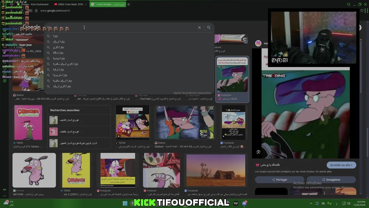369x208 pixels.
Task: Open the TikTok Courage video thumbnail
Action: click(x=133, y=122)
